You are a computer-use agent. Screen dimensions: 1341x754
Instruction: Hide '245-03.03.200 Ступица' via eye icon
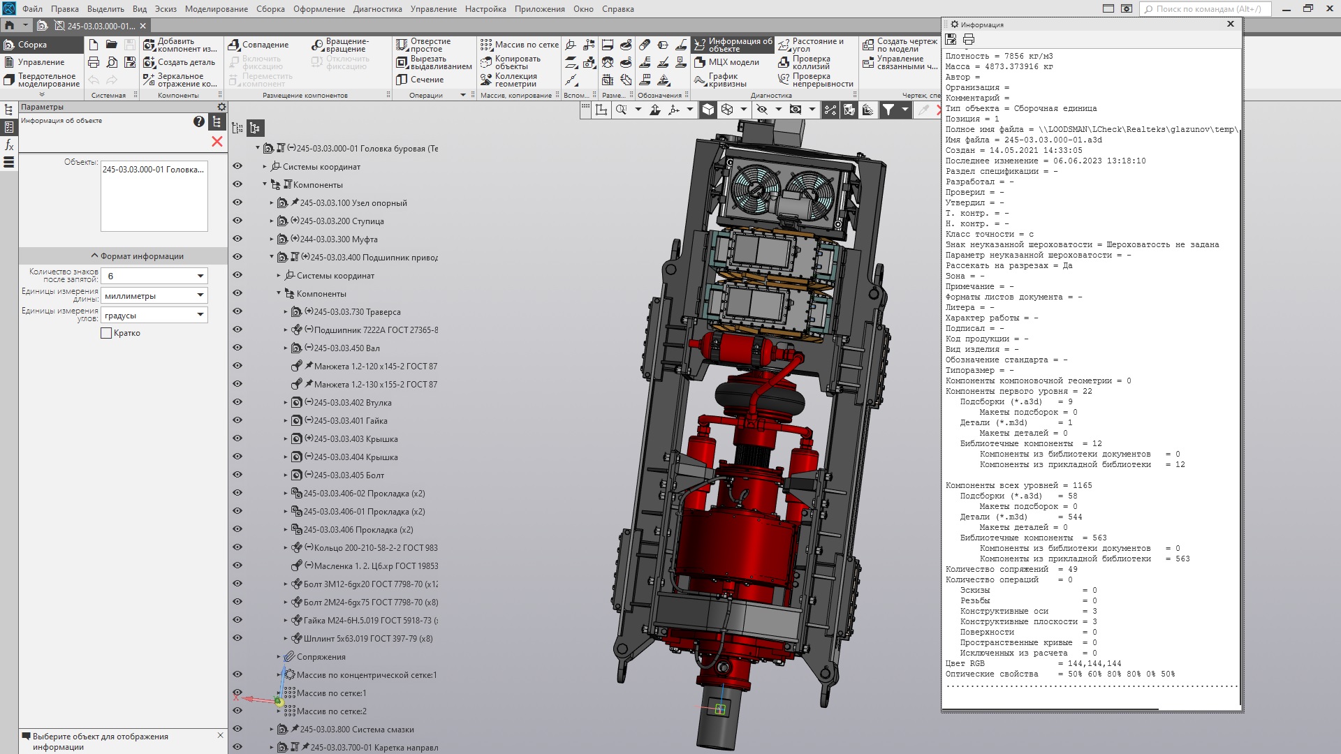click(237, 221)
